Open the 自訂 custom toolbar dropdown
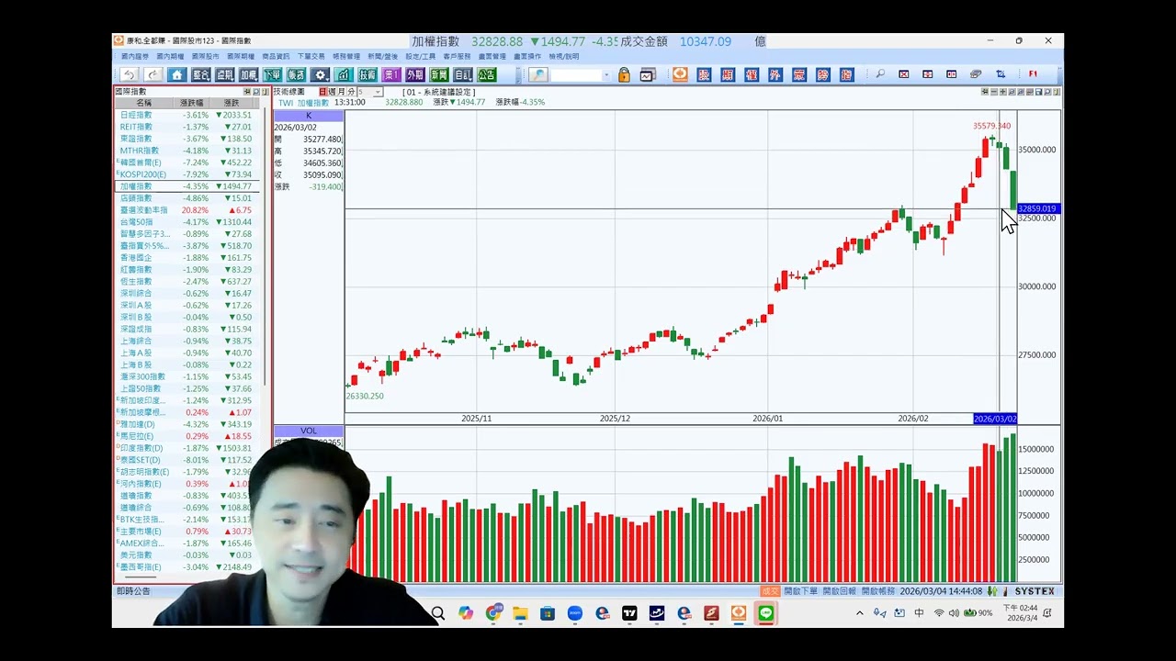Viewport: 1176px width, 661px height. coord(463,74)
